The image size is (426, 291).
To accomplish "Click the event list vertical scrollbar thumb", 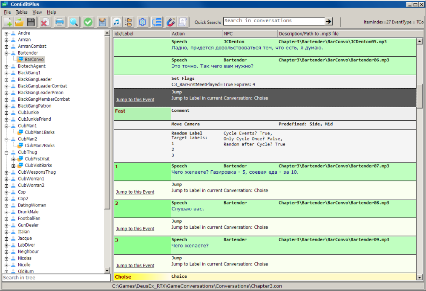I will coord(420,96).
